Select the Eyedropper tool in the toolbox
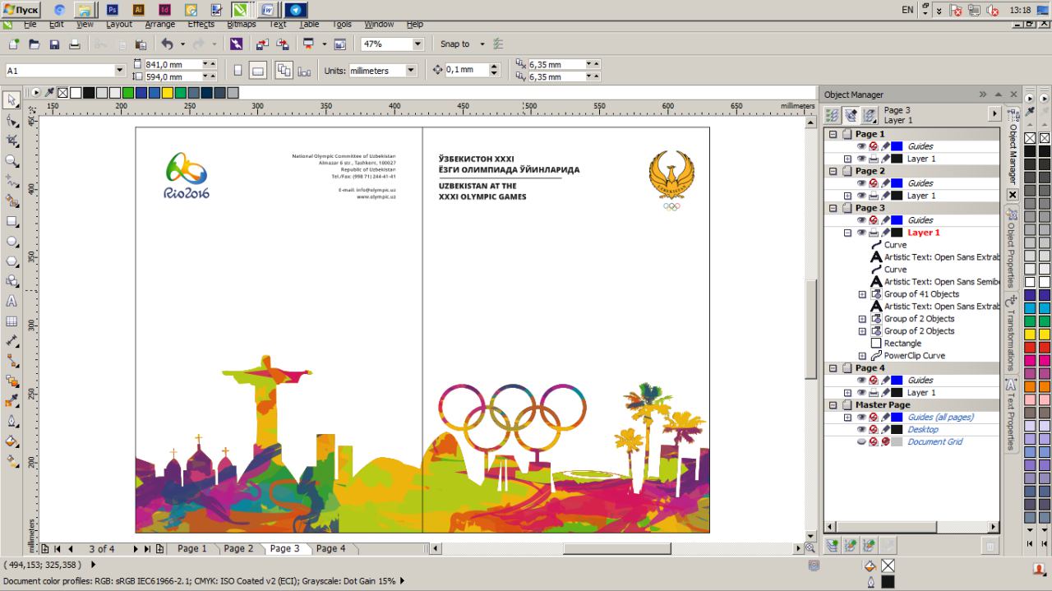The image size is (1052, 591). click(12, 401)
